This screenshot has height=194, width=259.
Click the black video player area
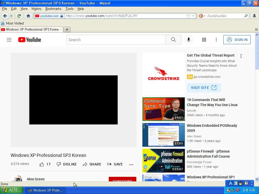[x=74, y=100]
